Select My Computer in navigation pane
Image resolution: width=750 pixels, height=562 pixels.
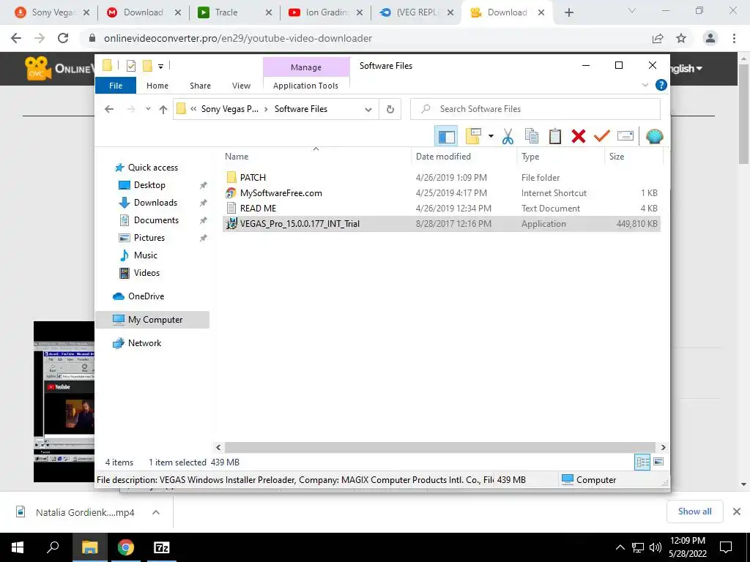tap(152, 320)
